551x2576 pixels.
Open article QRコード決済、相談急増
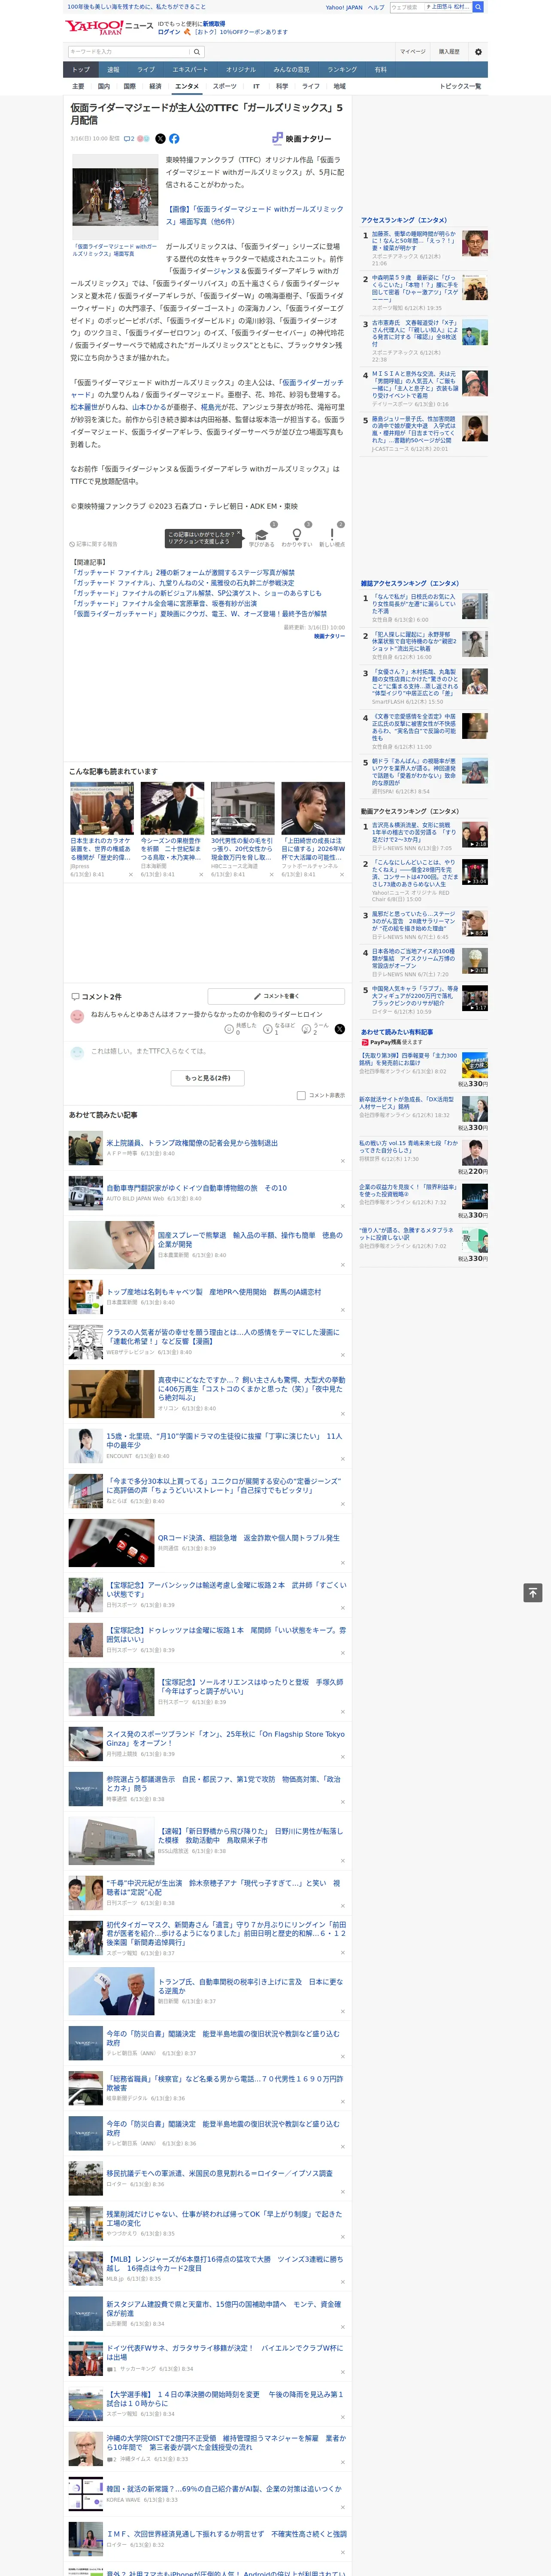(x=248, y=1538)
